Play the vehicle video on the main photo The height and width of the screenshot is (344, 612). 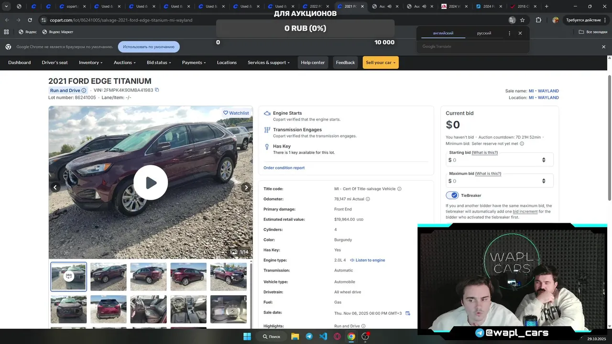coord(151,183)
